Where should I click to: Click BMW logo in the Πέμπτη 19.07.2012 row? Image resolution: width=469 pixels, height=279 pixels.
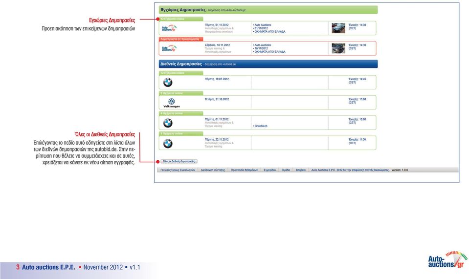coord(168,82)
